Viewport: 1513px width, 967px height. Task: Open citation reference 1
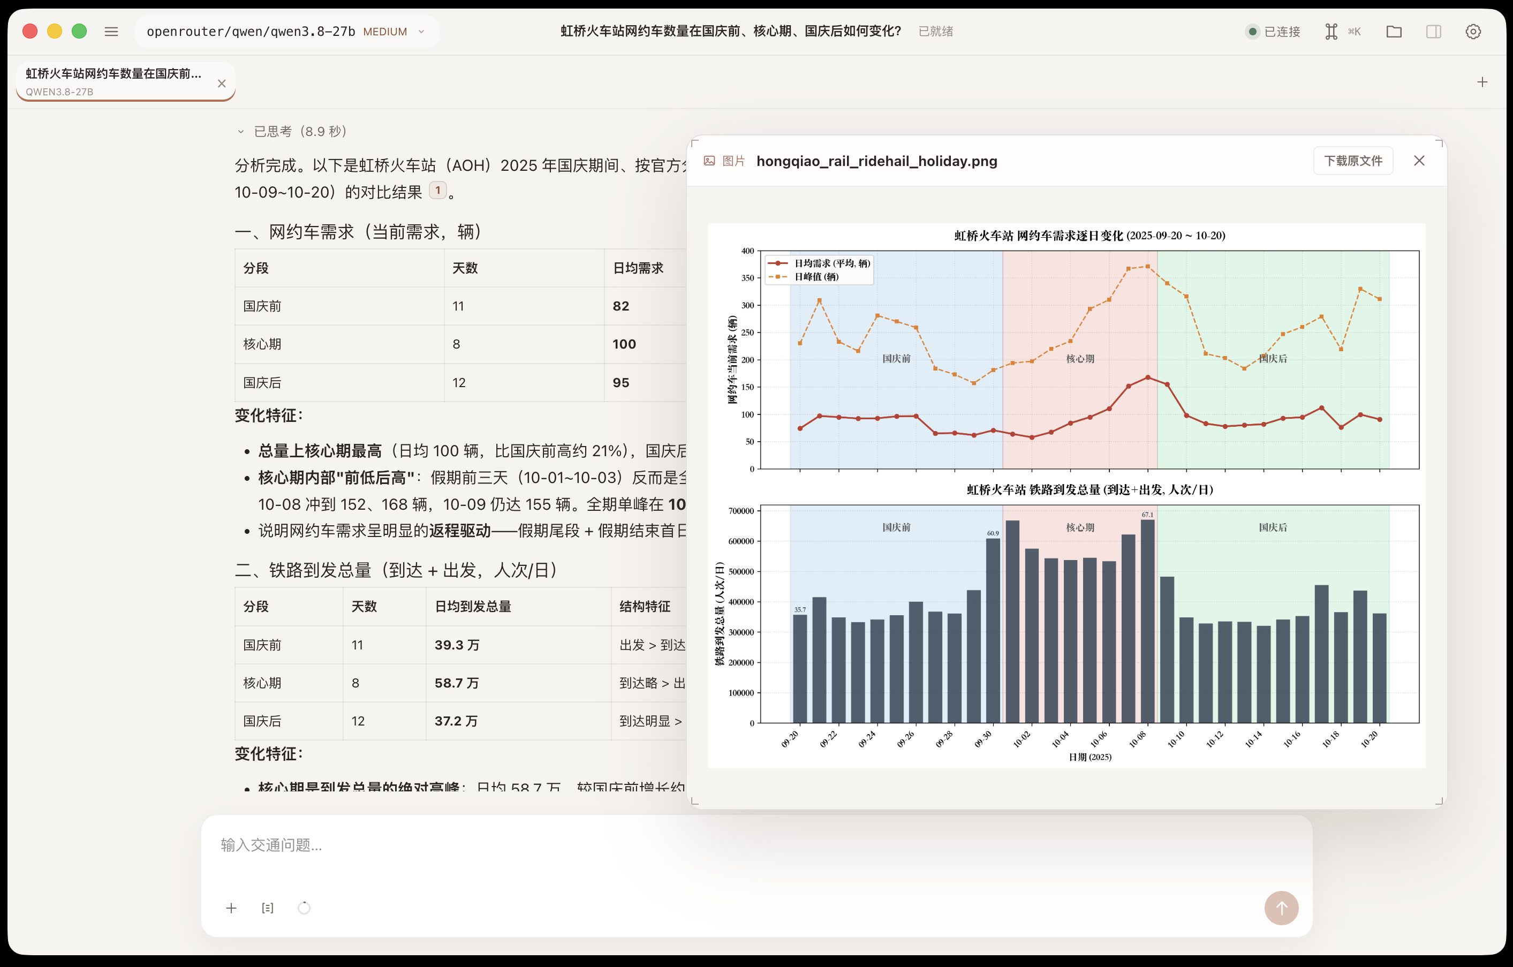pyautogui.click(x=438, y=191)
